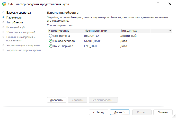Select the REGION_ID identifier cell
The width and height of the screenshot is (176, 118).
click(x=91, y=36)
